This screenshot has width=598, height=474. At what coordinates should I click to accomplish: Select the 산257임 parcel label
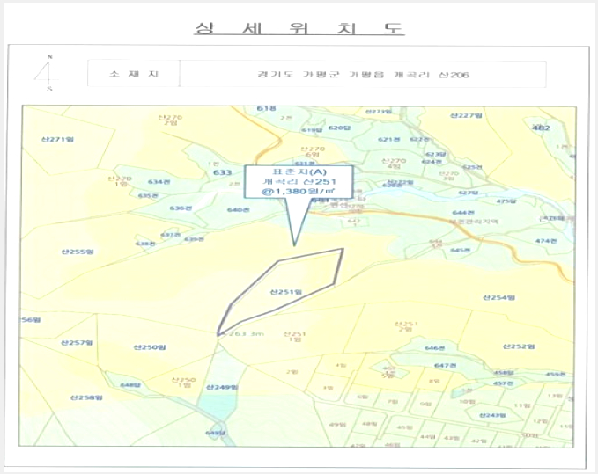[77, 343]
